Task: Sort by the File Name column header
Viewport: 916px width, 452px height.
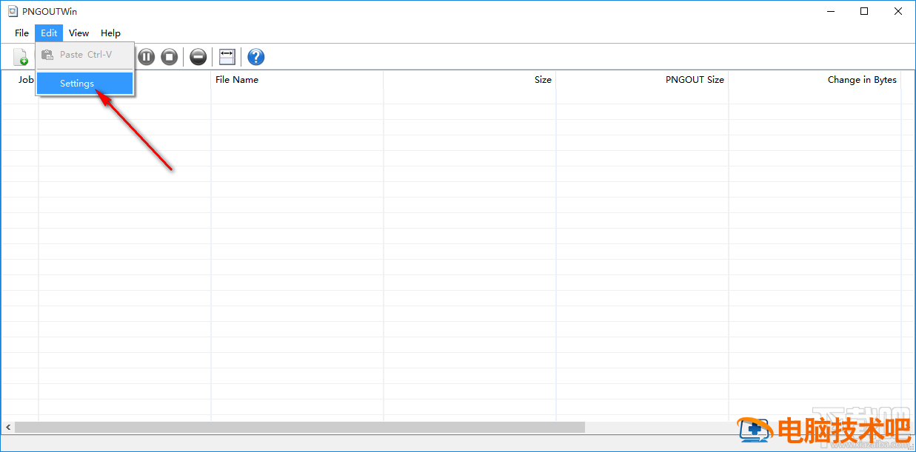Action: tap(297, 80)
